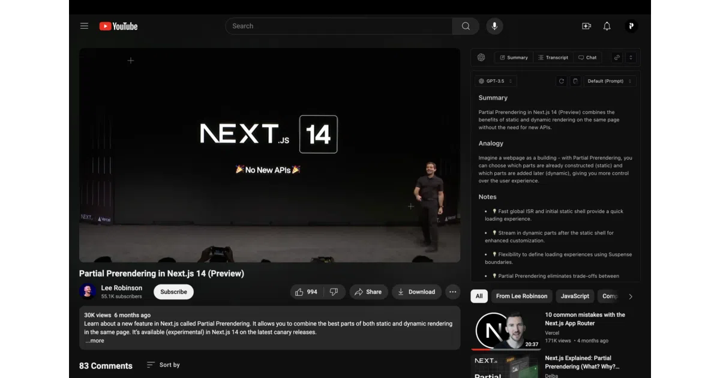Open the Default (Prompt) dropdown
The width and height of the screenshot is (720, 378).
(x=610, y=81)
